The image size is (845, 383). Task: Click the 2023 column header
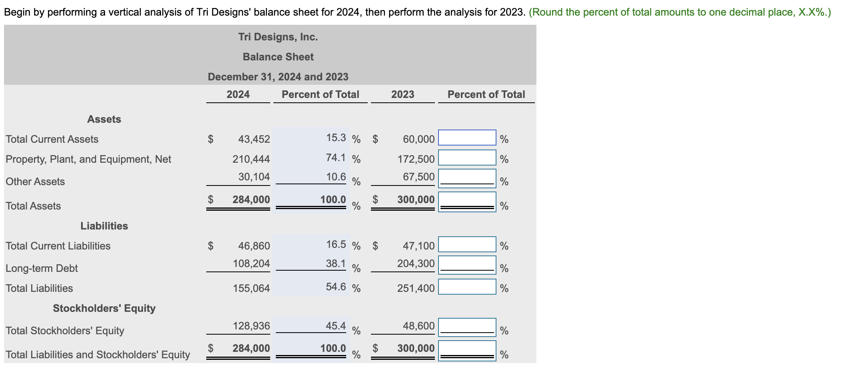403,94
